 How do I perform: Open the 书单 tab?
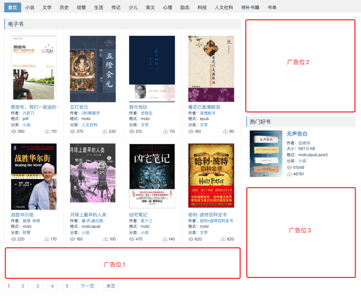(x=272, y=7)
